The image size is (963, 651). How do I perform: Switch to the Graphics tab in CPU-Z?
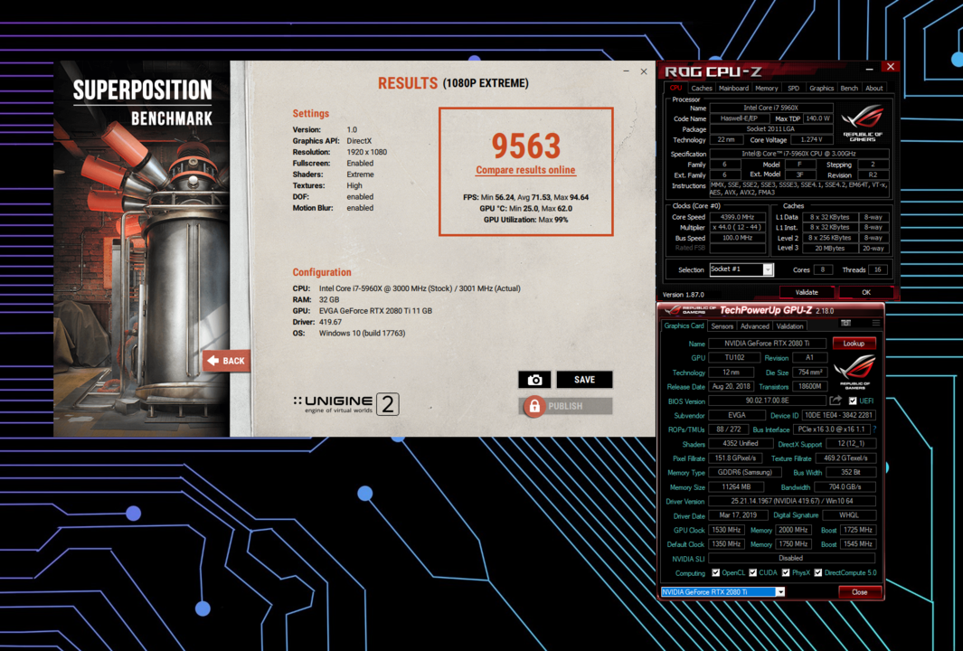(821, 89)
